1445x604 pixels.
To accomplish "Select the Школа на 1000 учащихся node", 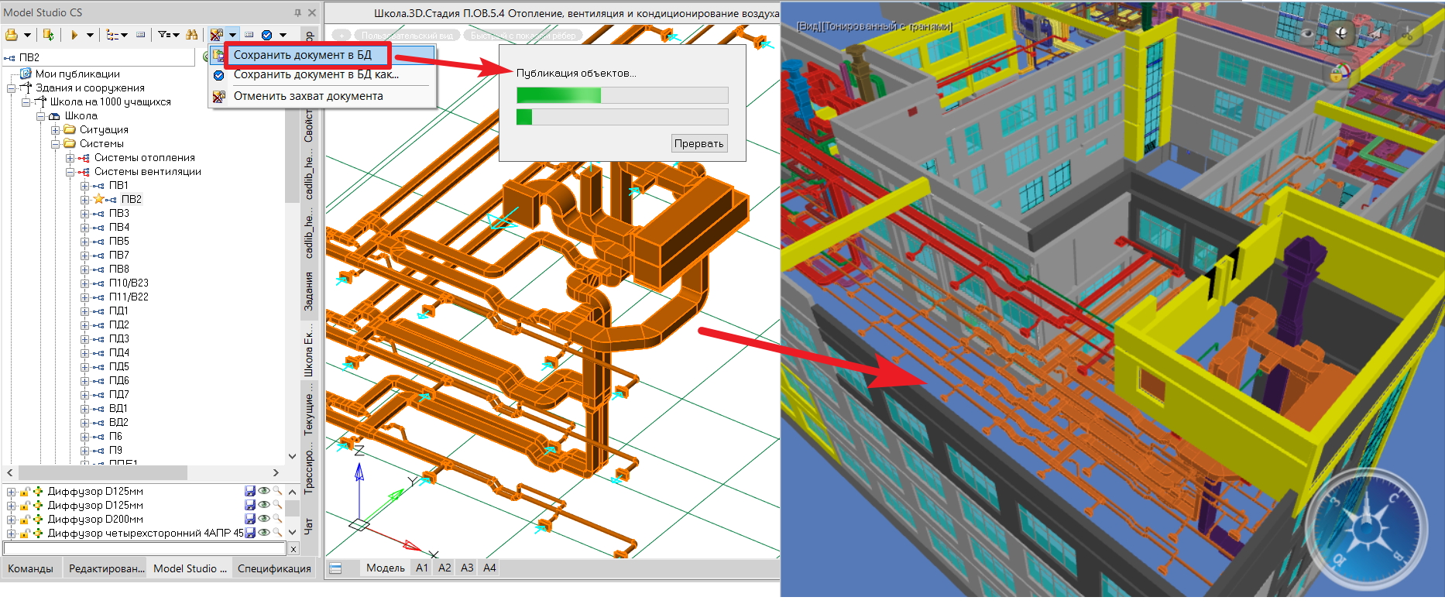I will point(111,102).
